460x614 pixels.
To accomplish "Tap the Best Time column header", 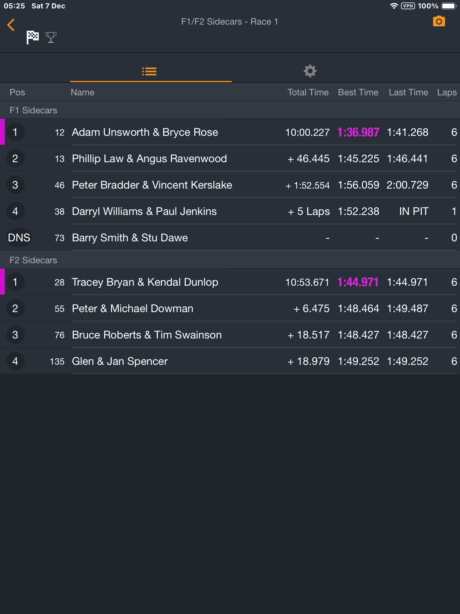I will coord(358,92).
